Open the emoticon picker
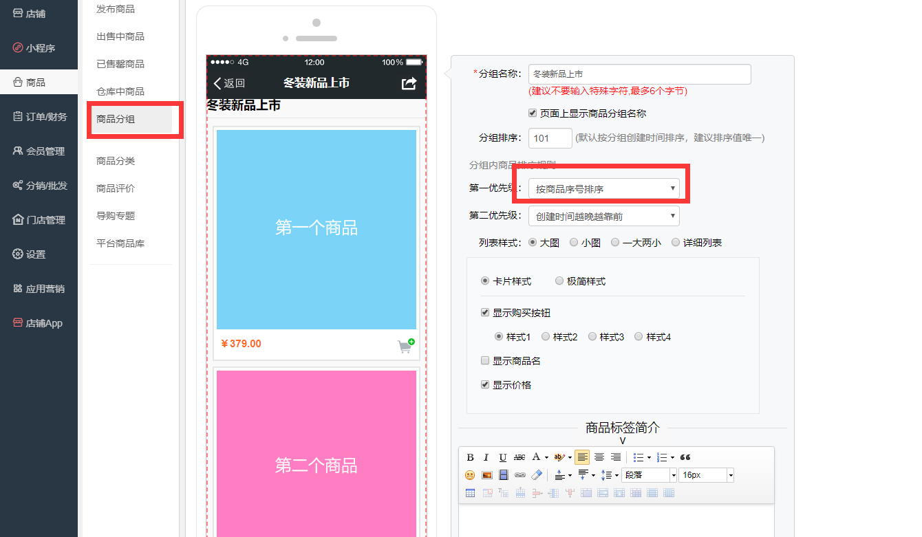Viewport: 922px width, 537px height. point(470,475)
